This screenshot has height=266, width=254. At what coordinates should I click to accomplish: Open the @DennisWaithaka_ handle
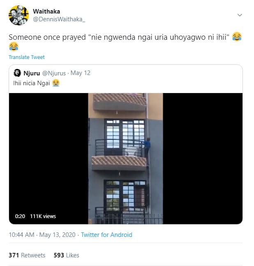[x=59, y=19]
